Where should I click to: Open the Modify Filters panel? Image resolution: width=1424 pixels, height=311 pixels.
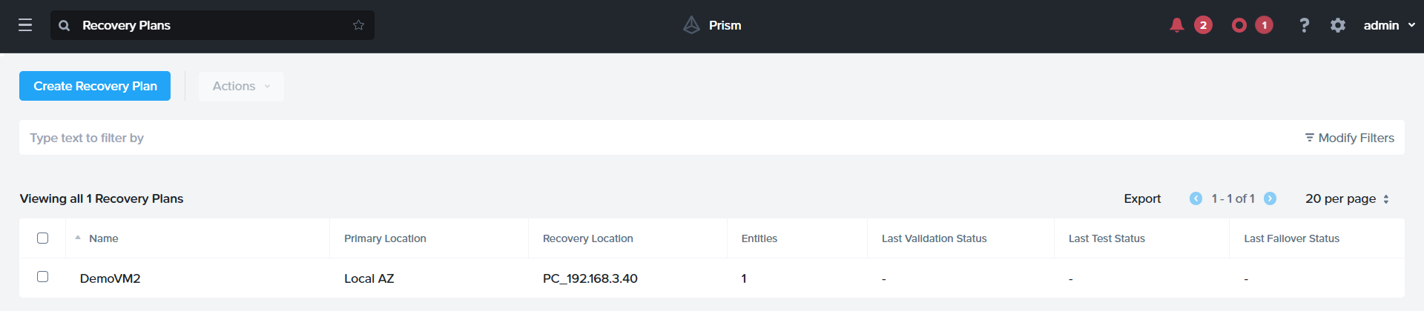coord(1350,138)
